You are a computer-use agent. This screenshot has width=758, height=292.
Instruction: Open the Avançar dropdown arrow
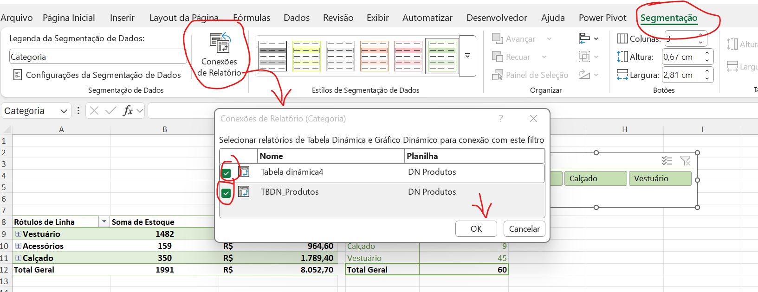coord(549,39)
